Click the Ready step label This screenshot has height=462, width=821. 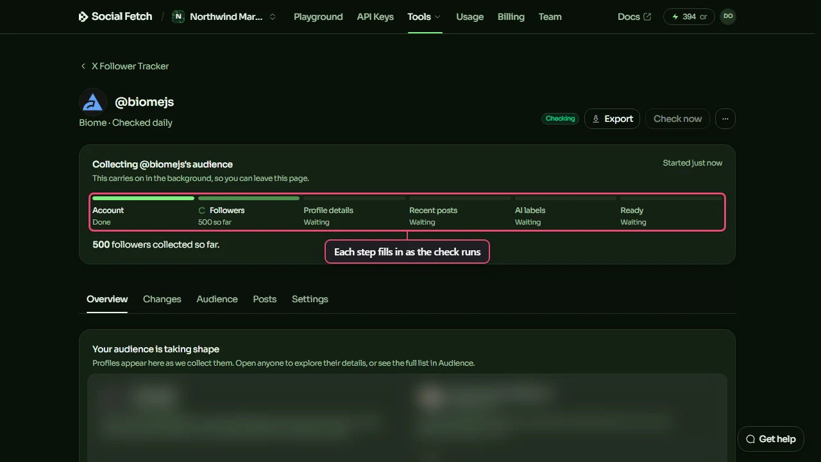pos(632,210)
